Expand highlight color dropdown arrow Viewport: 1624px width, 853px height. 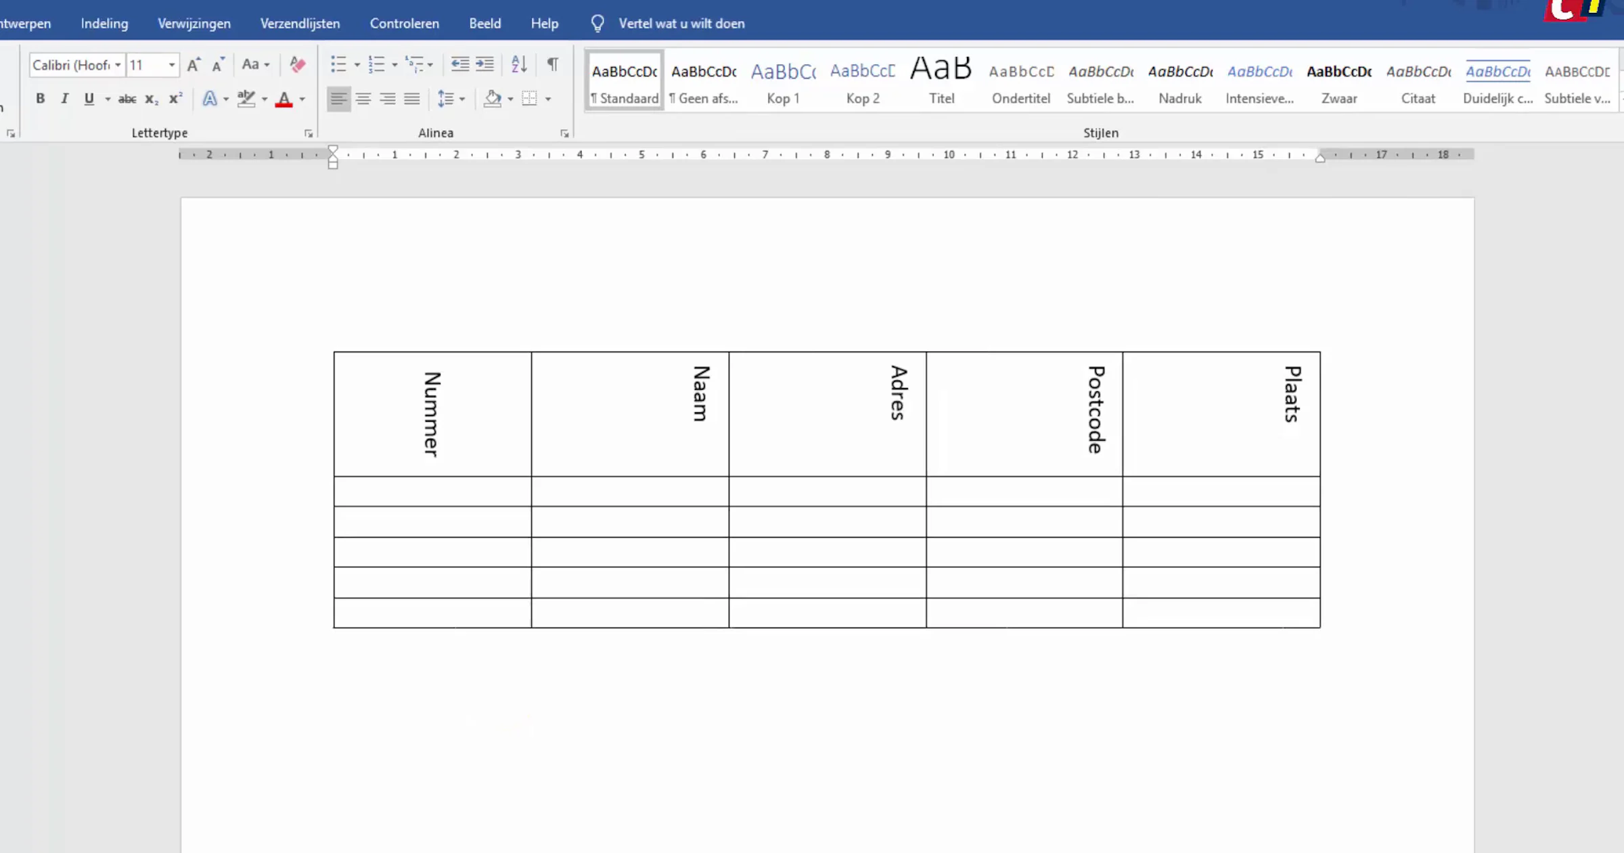[x=265, y=99]
